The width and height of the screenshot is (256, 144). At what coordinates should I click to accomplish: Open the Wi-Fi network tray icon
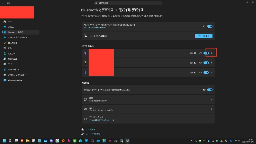click(236, 141)
